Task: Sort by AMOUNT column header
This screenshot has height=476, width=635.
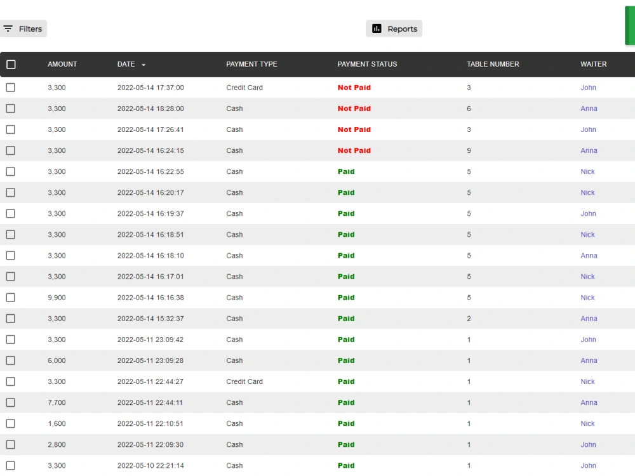Action: tap(62, 64)
